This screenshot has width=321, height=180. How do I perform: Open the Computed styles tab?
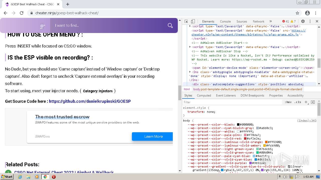click(x=204, y=95)
